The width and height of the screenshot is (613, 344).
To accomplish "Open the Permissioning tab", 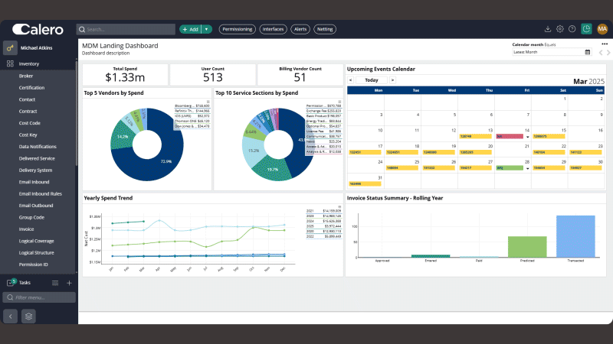I will coord(238,29).
